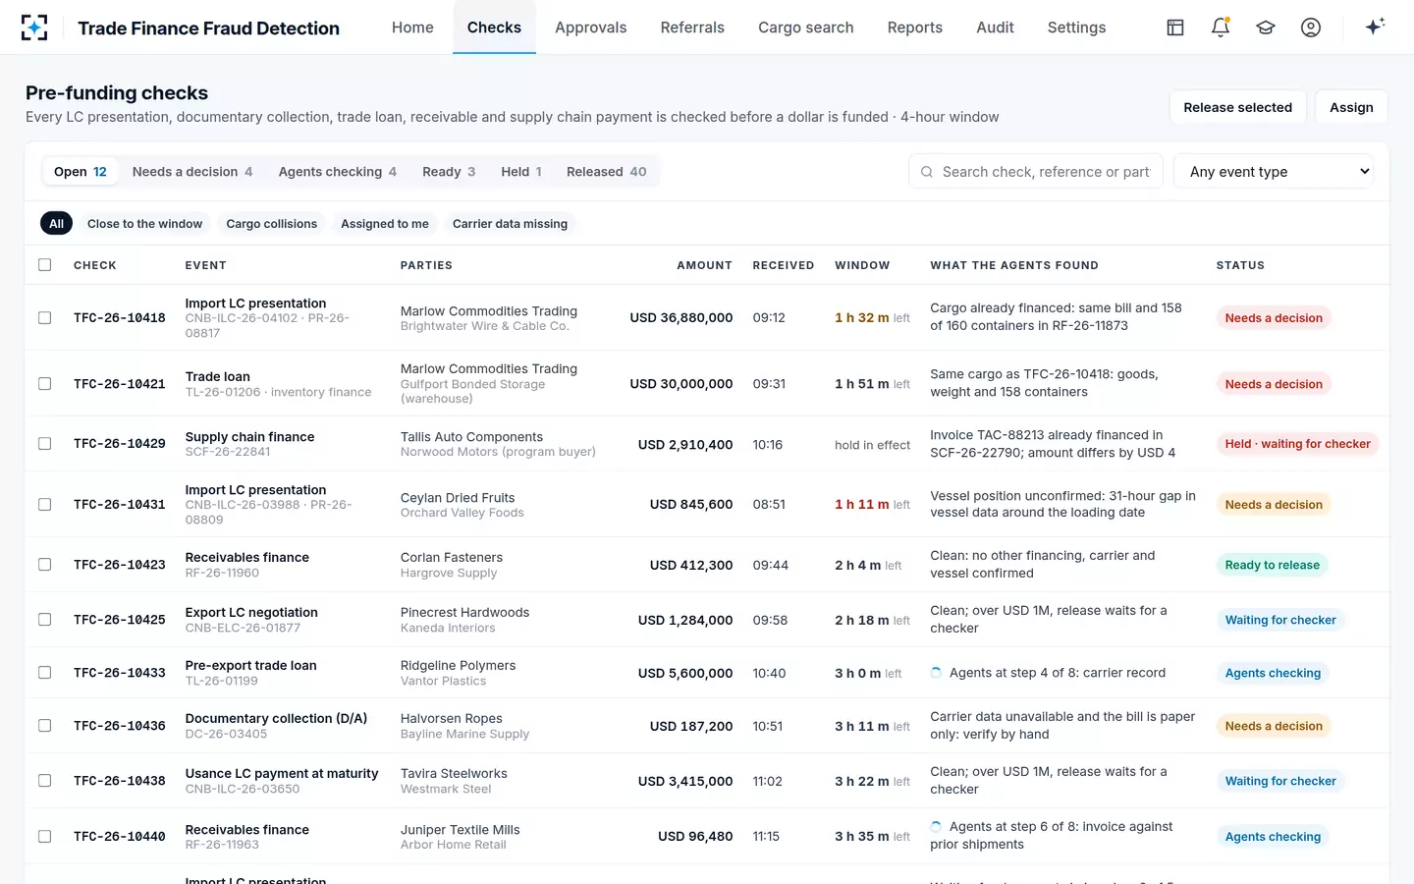Click search magnifier icon

pos(927,172)
